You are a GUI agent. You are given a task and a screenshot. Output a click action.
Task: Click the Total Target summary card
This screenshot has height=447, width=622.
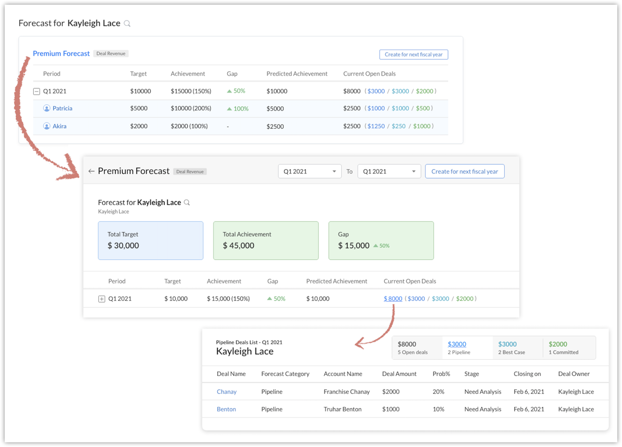[150, 240]
